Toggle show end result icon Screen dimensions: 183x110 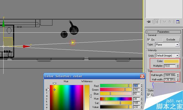click(x=157, y=22)
